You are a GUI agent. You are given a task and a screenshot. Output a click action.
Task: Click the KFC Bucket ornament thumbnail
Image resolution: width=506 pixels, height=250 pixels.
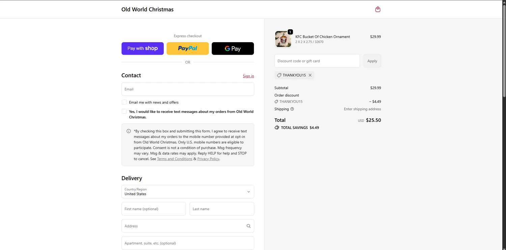point(283,39)
